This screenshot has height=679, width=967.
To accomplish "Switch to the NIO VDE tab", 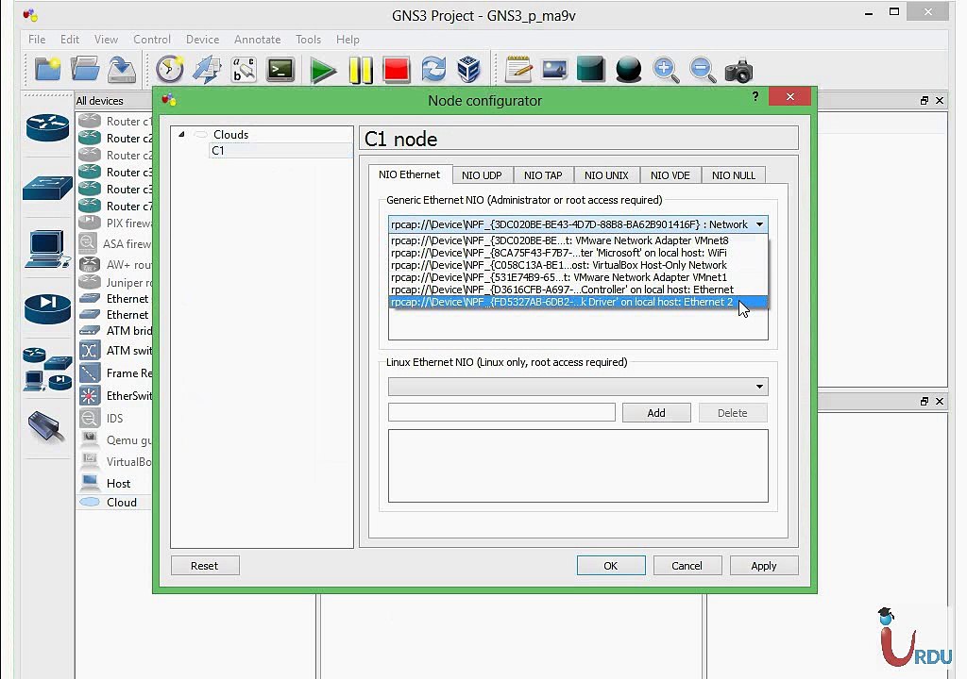I will tap(670, 175).
